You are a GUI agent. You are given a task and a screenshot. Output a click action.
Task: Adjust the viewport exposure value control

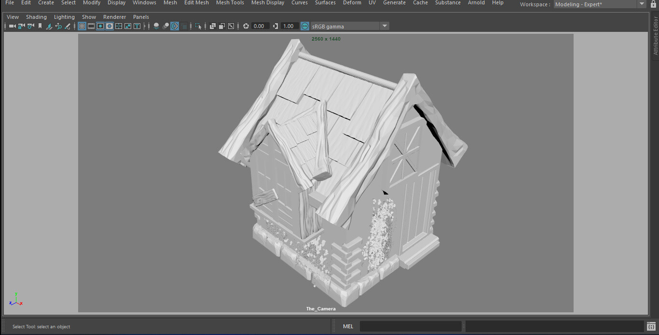[260, 26]
